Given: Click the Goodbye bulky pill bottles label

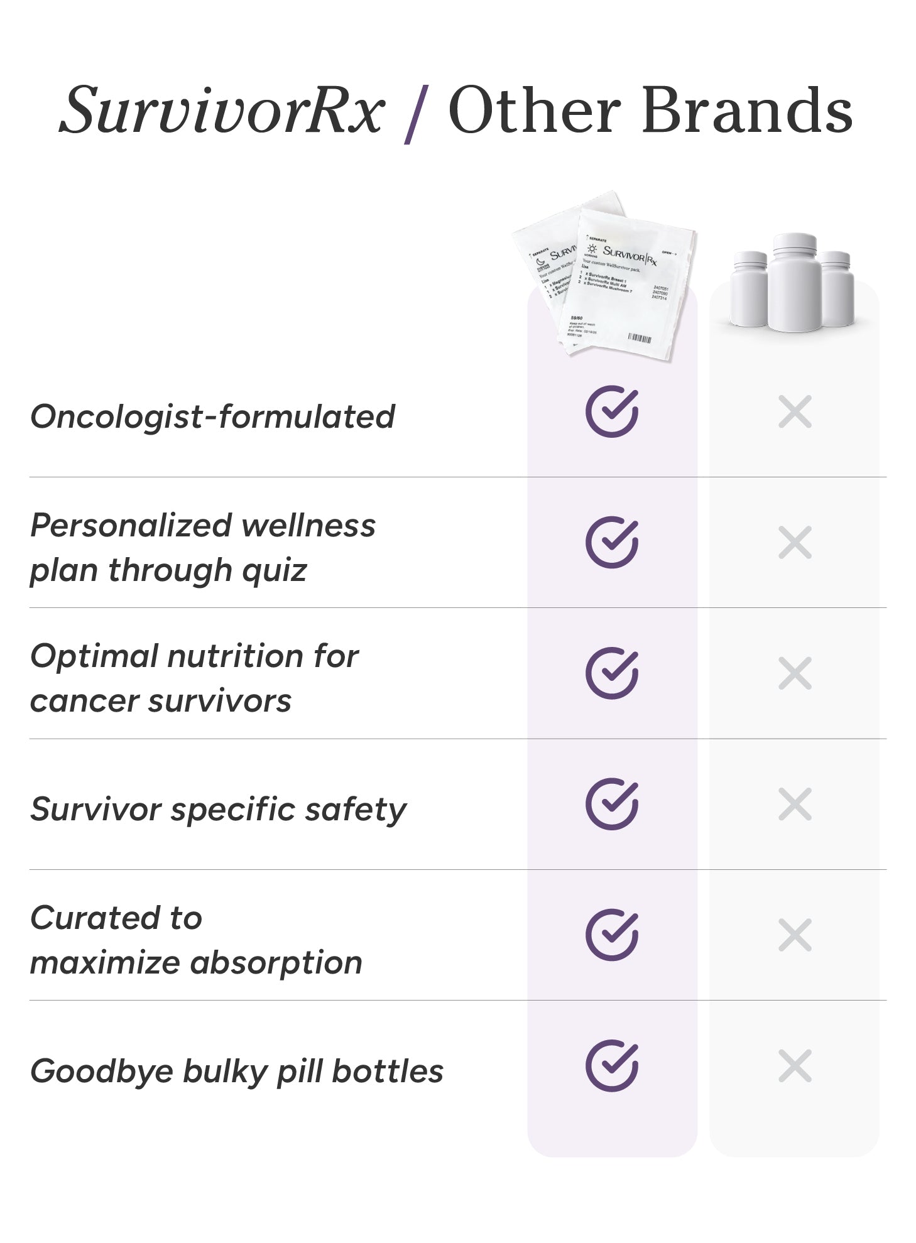Looking at the screenshot, I should click(236, 1071).
